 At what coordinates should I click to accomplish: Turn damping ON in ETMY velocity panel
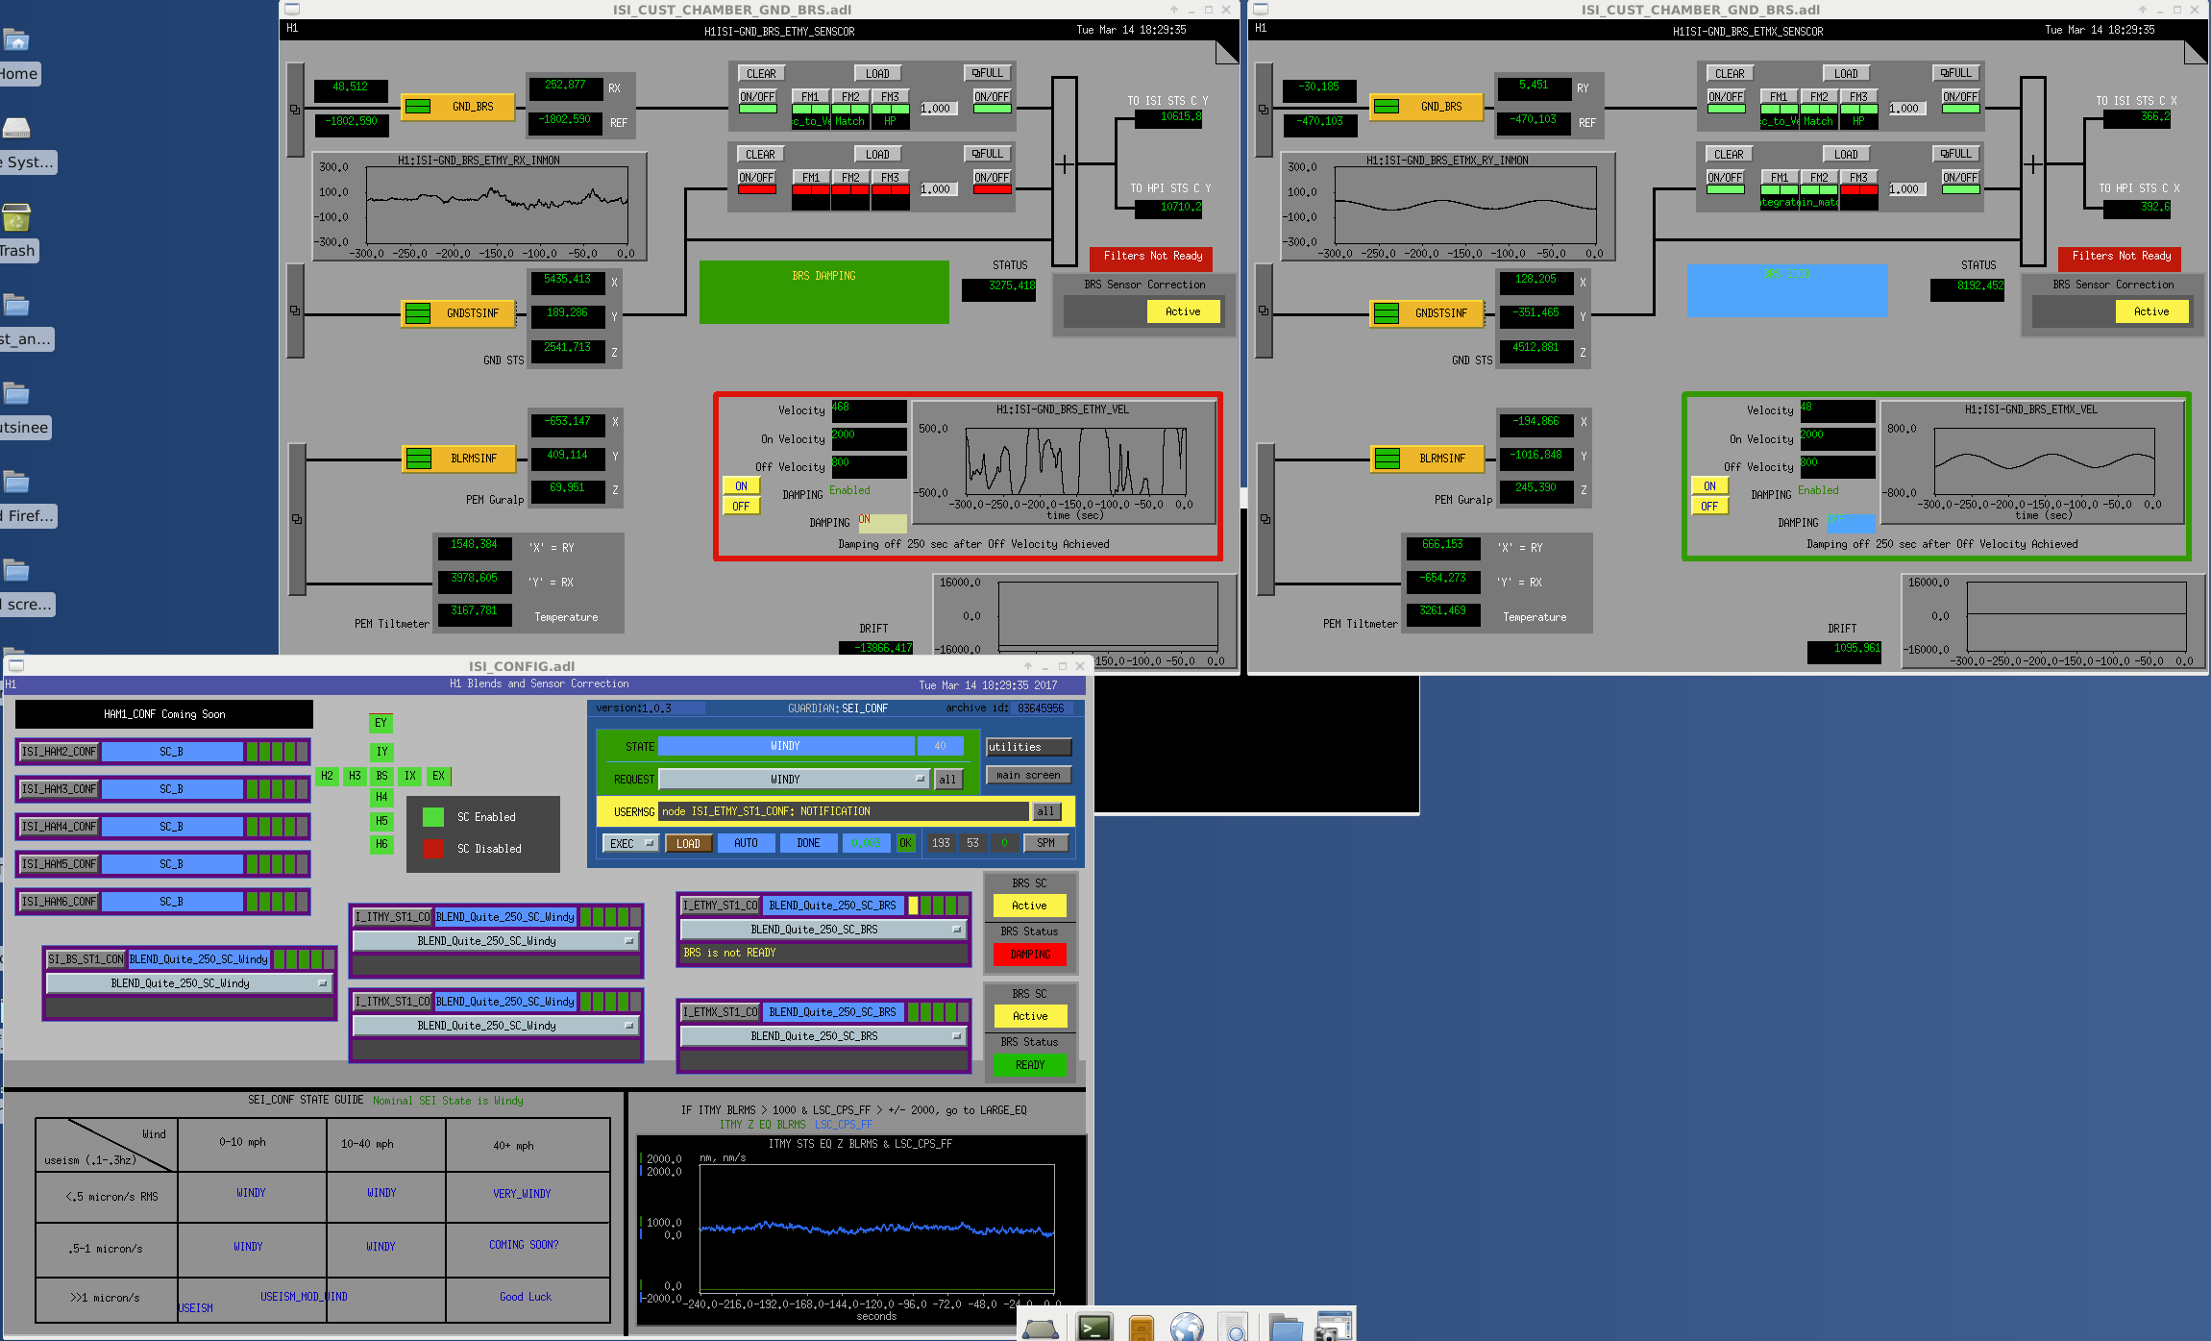[741, 486]
